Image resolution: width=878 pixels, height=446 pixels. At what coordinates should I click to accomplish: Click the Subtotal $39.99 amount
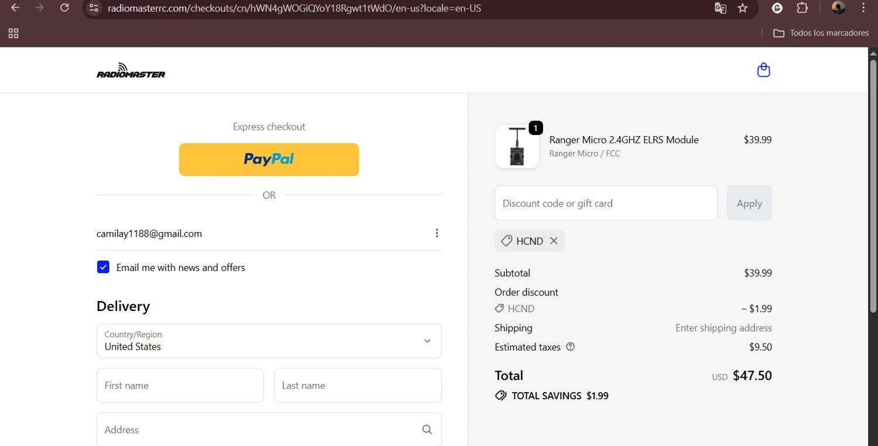pos(758,273)
